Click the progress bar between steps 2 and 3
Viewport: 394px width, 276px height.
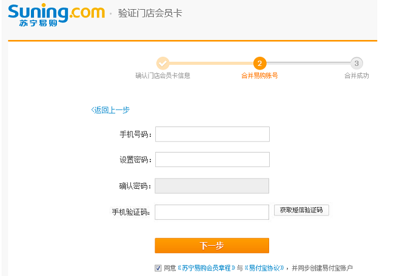click(x=309, y=63)
